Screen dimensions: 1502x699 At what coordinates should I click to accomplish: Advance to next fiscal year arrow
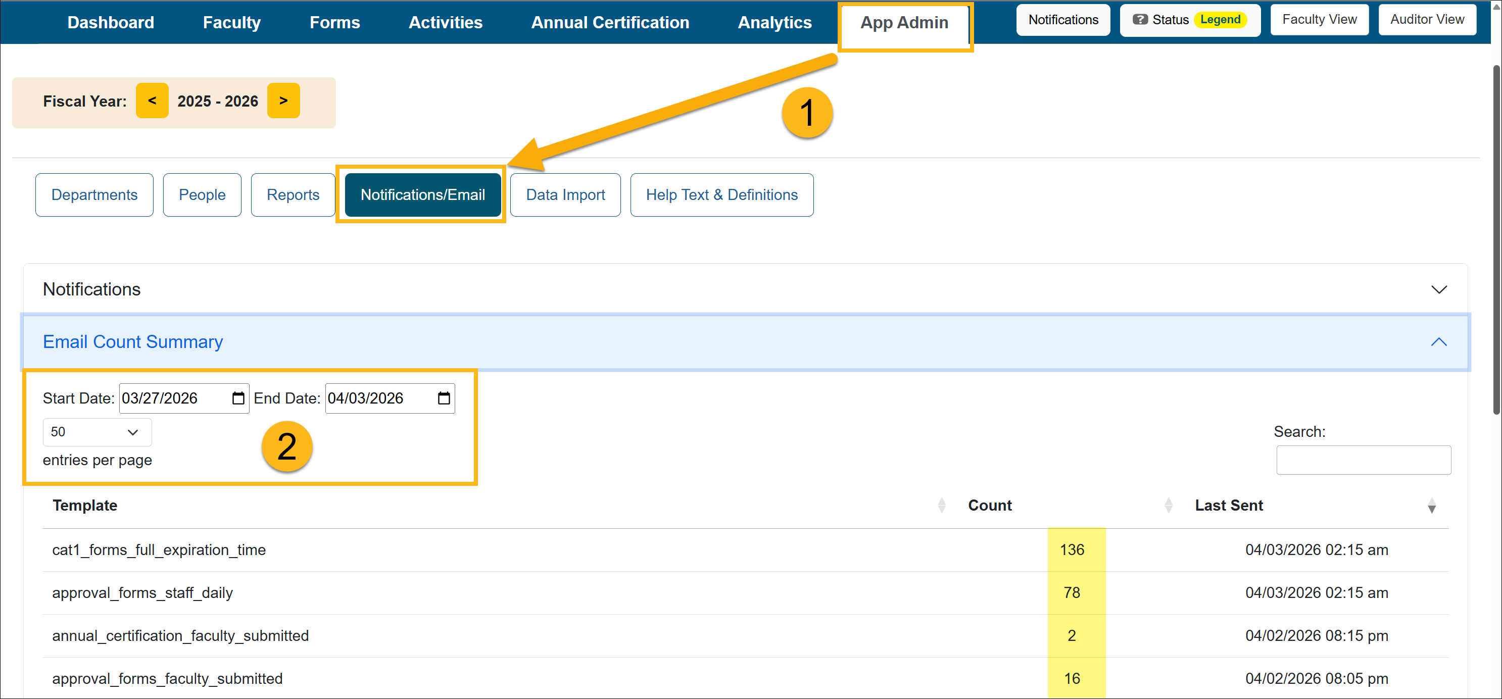(x=283, y=101)
